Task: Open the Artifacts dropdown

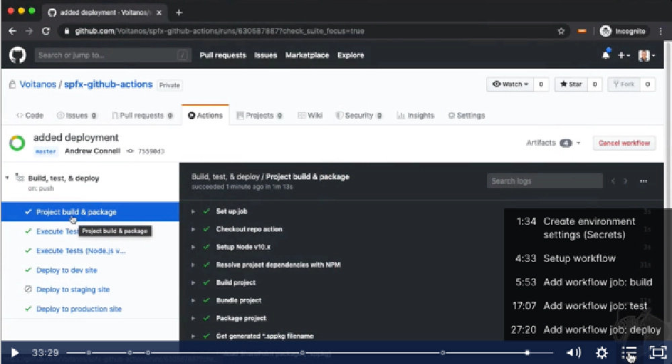Action: tap(553, 143)
